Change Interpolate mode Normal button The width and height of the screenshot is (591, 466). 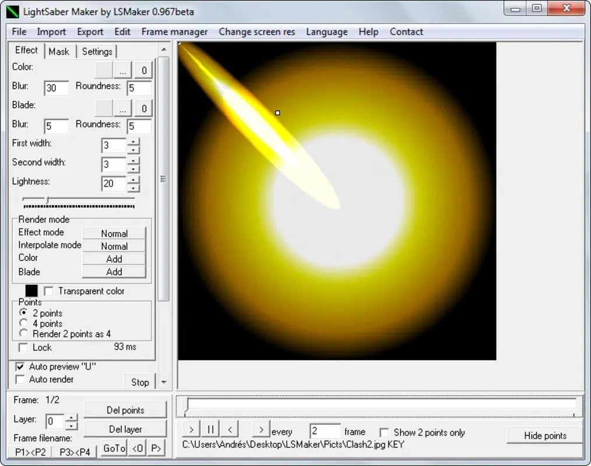[x=114, y=246]
